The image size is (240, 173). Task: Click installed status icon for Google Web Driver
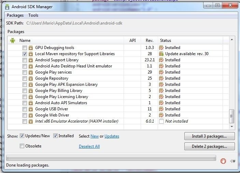tap(161, 115)
